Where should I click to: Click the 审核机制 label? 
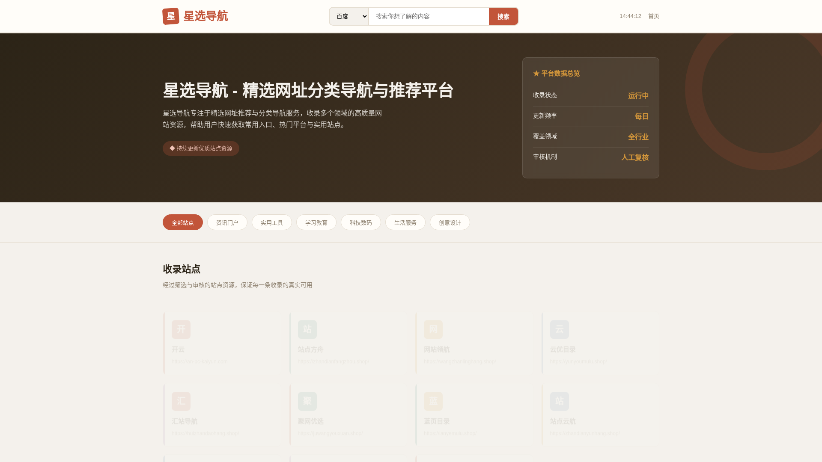coord(545,157)
